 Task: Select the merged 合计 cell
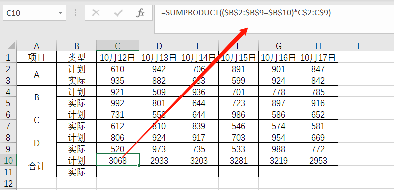[37, 166]
